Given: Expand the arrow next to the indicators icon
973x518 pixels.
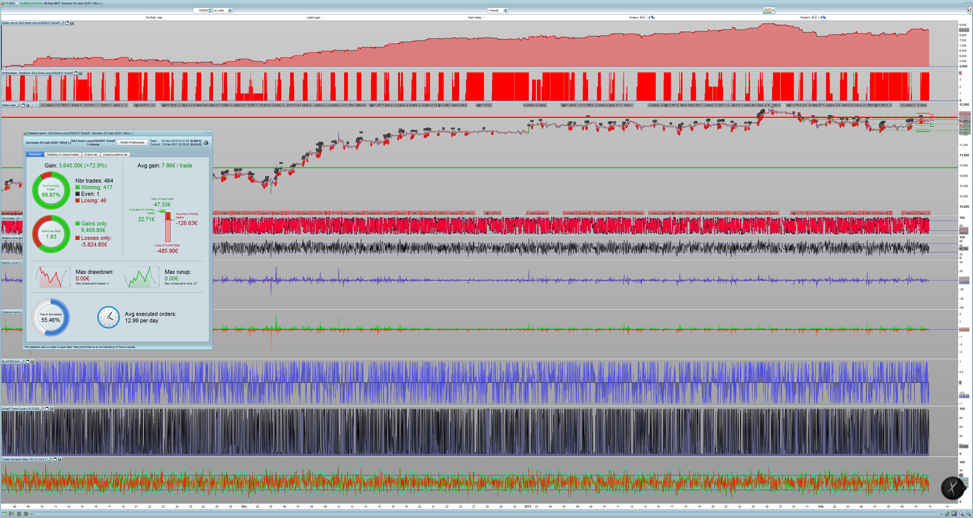Looking at the screenshot, I should [774, 10].
